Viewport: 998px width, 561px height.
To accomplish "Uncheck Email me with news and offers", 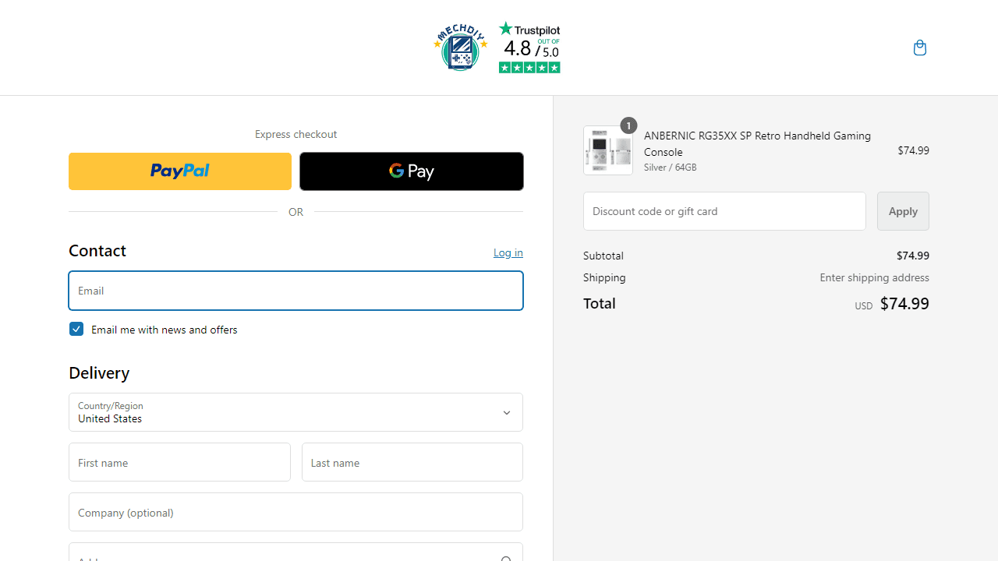I will pos(76,329).
